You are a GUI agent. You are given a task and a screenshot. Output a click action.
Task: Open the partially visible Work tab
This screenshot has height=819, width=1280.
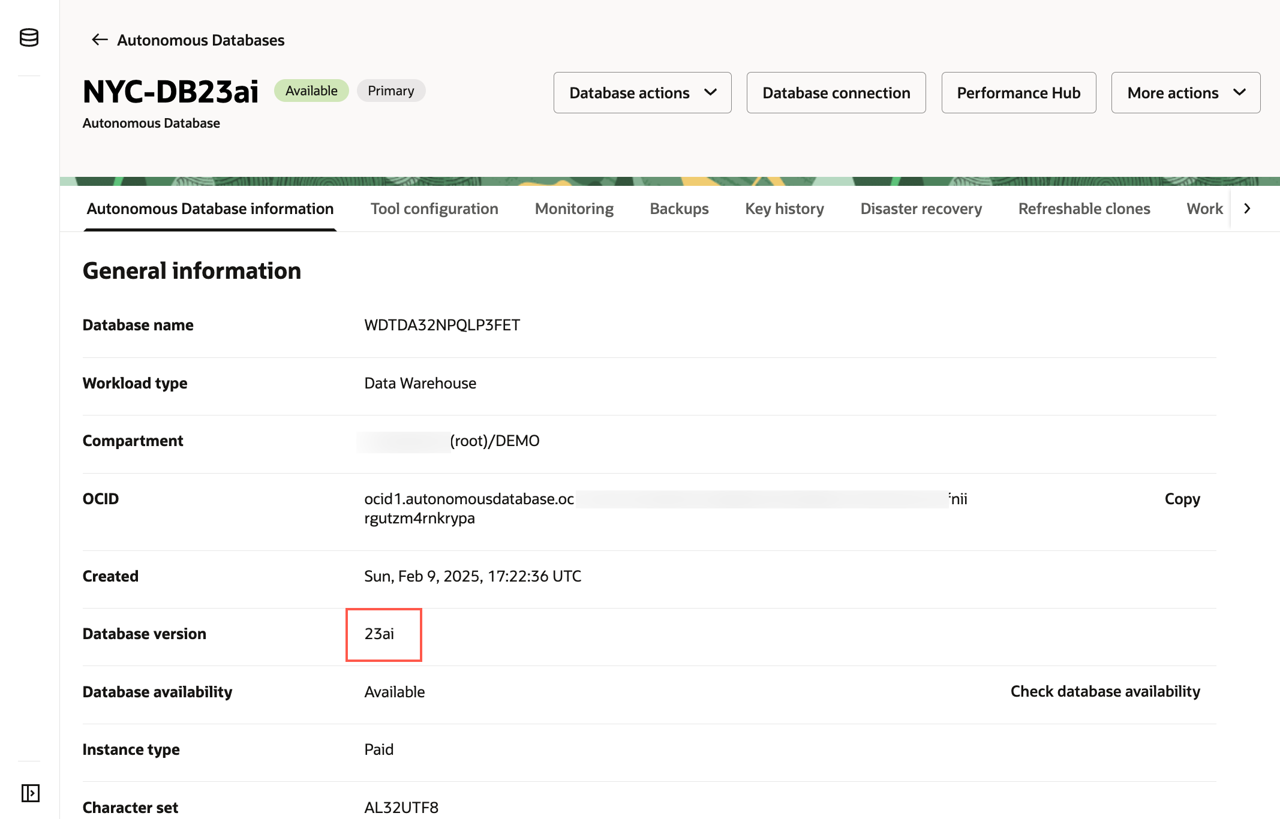(x=1204, y=209)
